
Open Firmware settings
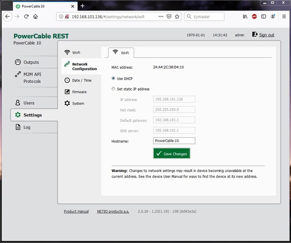pyautogui.click(x=80, y=92)
